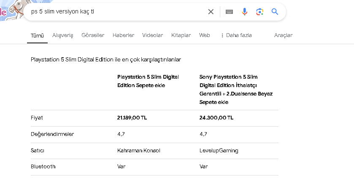Expand the Daha fazla menu
The height and width of the screenshot is (178, 354).
236,35
